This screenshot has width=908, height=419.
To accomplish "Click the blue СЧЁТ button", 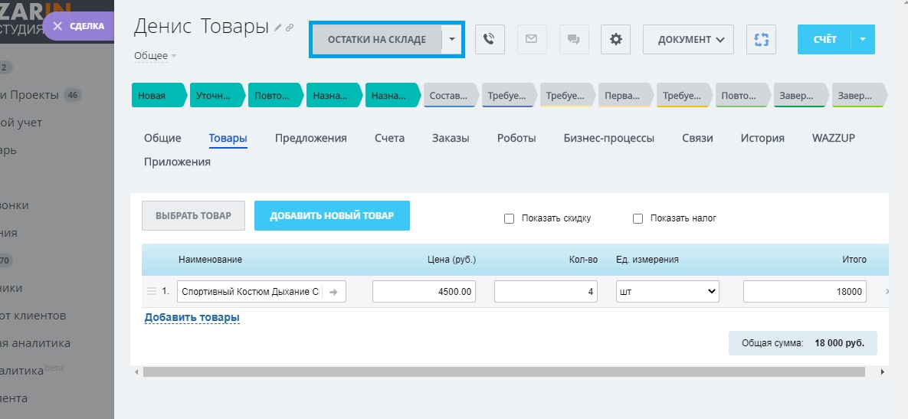I will pyautogui.click(x=824, y=39).
